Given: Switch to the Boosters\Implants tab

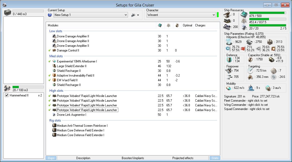Looking at the screenshot, I should (x=133, y=158).
